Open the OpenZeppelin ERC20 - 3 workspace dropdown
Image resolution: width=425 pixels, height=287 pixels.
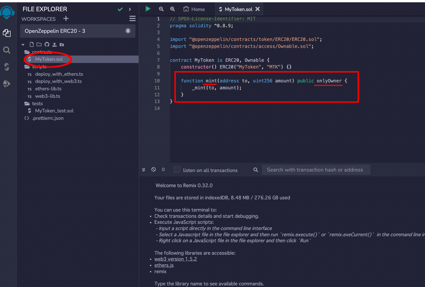click(x=78, y=31)
